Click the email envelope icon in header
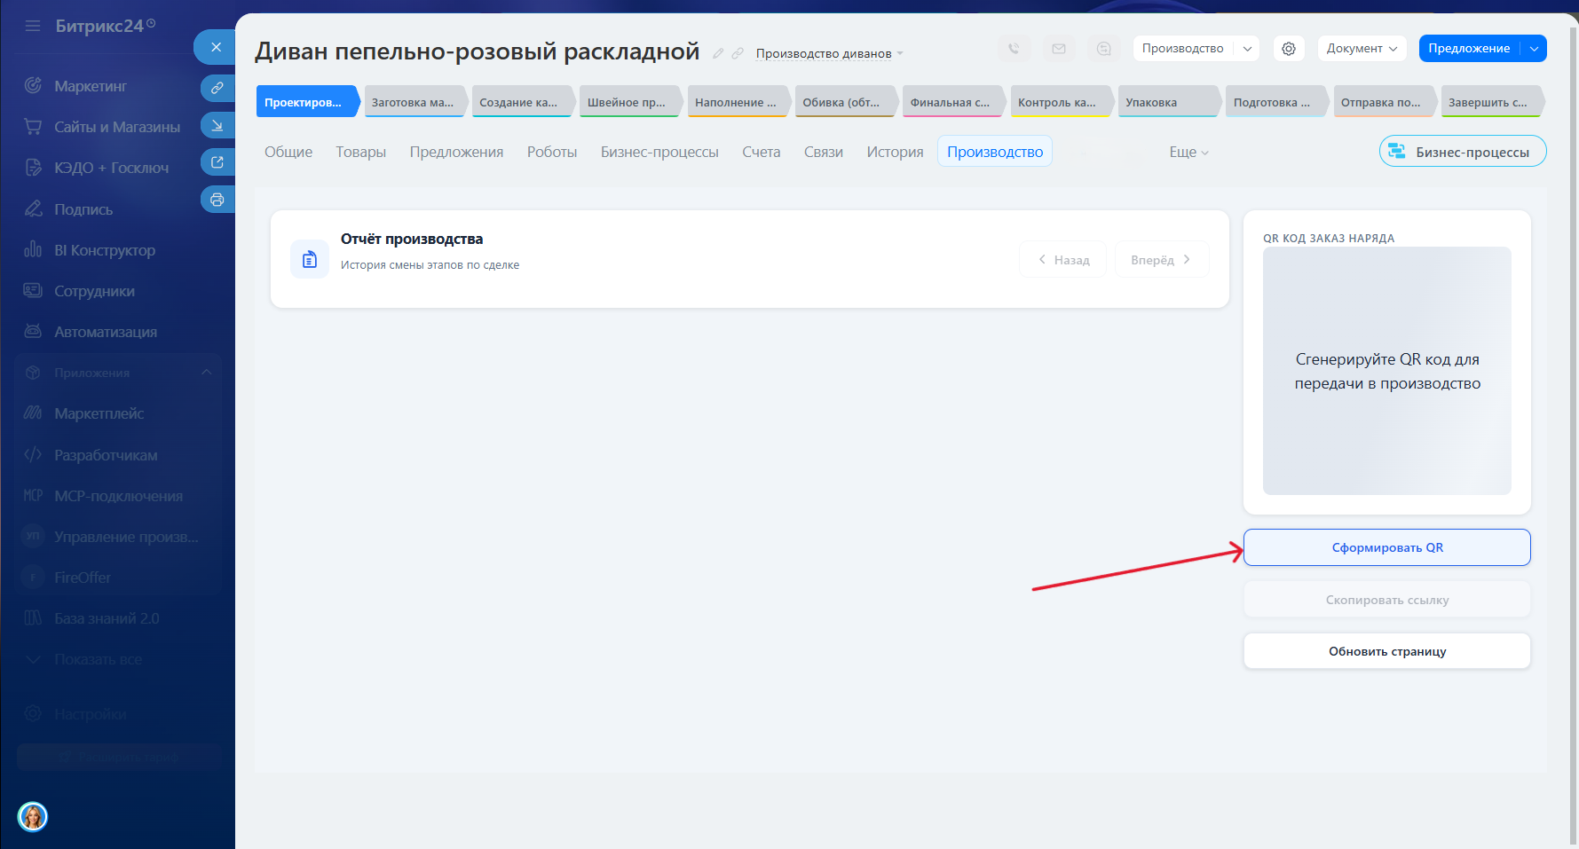Viewport: 1579px width, 849px height. [1059, 49]
